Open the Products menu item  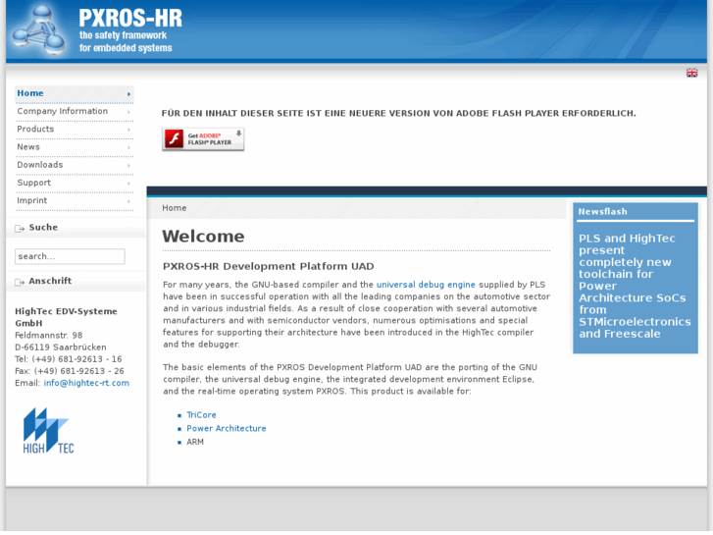pos(75,130)
